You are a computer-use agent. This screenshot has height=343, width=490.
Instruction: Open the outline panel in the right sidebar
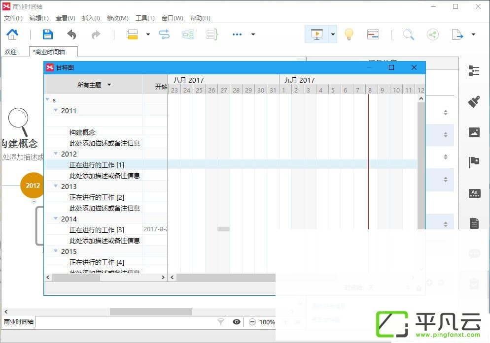[x=474, y=71]
